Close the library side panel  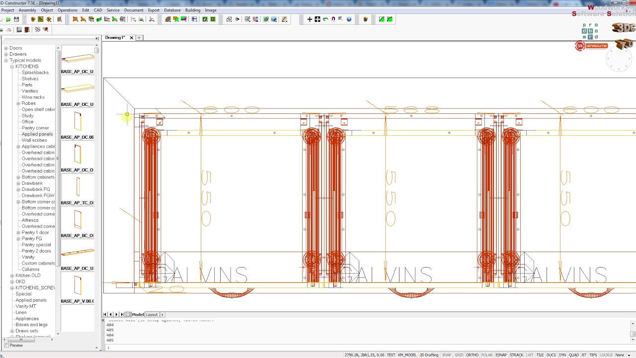97,38
